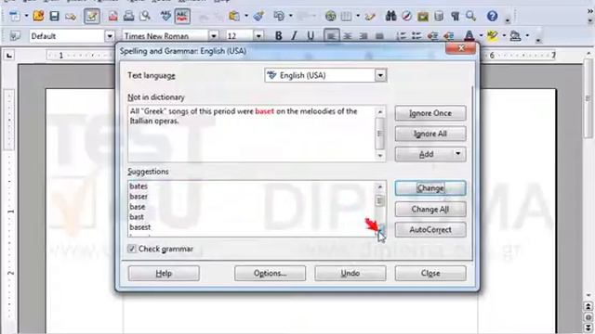Click the Export as PDF icon
The width and height of the screenshot is (595, 334).
tap(112, 16)
